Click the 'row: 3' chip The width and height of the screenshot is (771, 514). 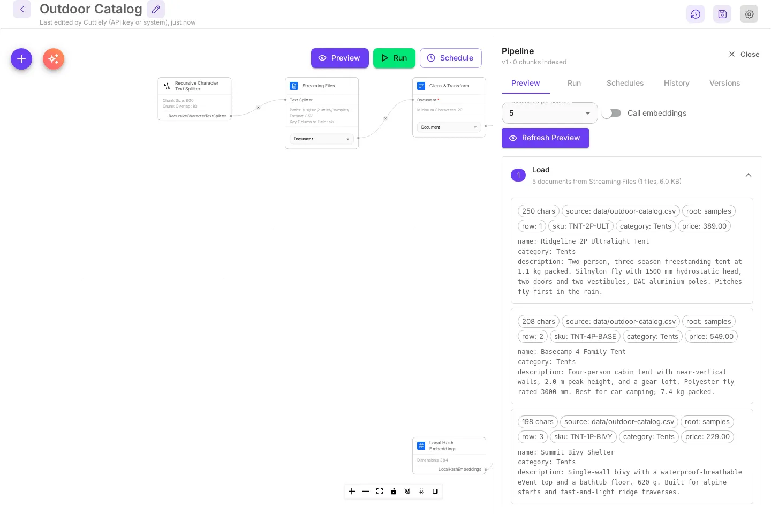pos(533,436)
